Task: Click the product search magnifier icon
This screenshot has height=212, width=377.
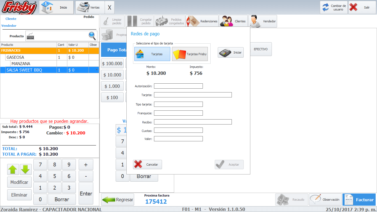Action: [92, 36]
